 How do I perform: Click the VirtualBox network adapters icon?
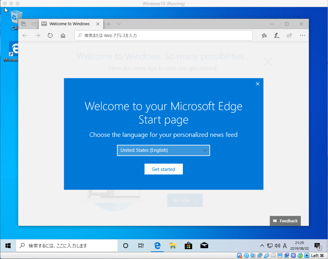point(260,255)
